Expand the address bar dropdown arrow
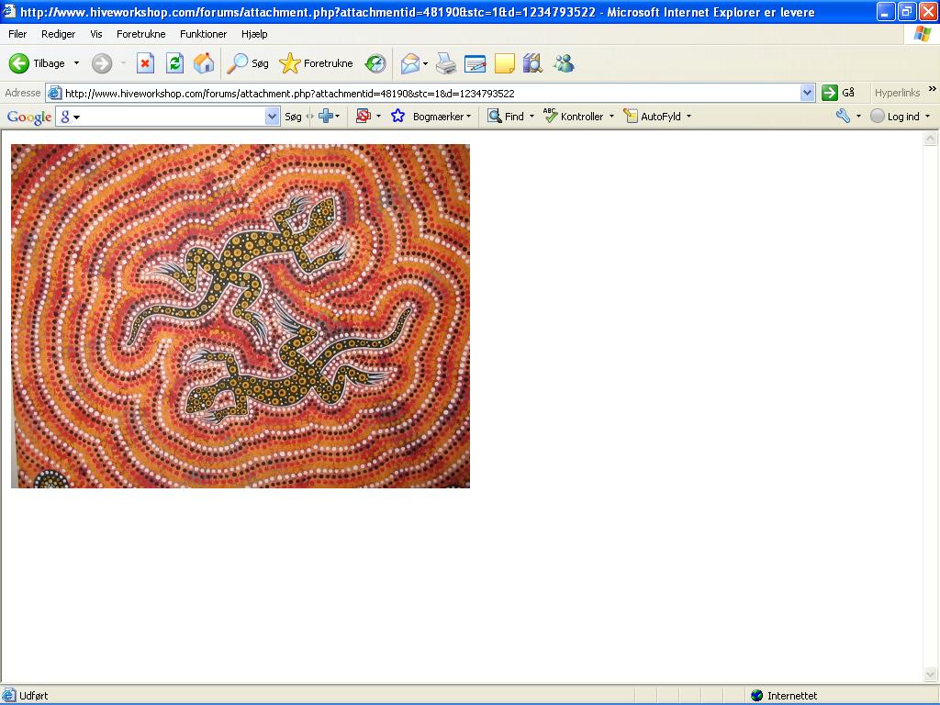The height and width of the screenshot is (705, 940). point(807,93)
